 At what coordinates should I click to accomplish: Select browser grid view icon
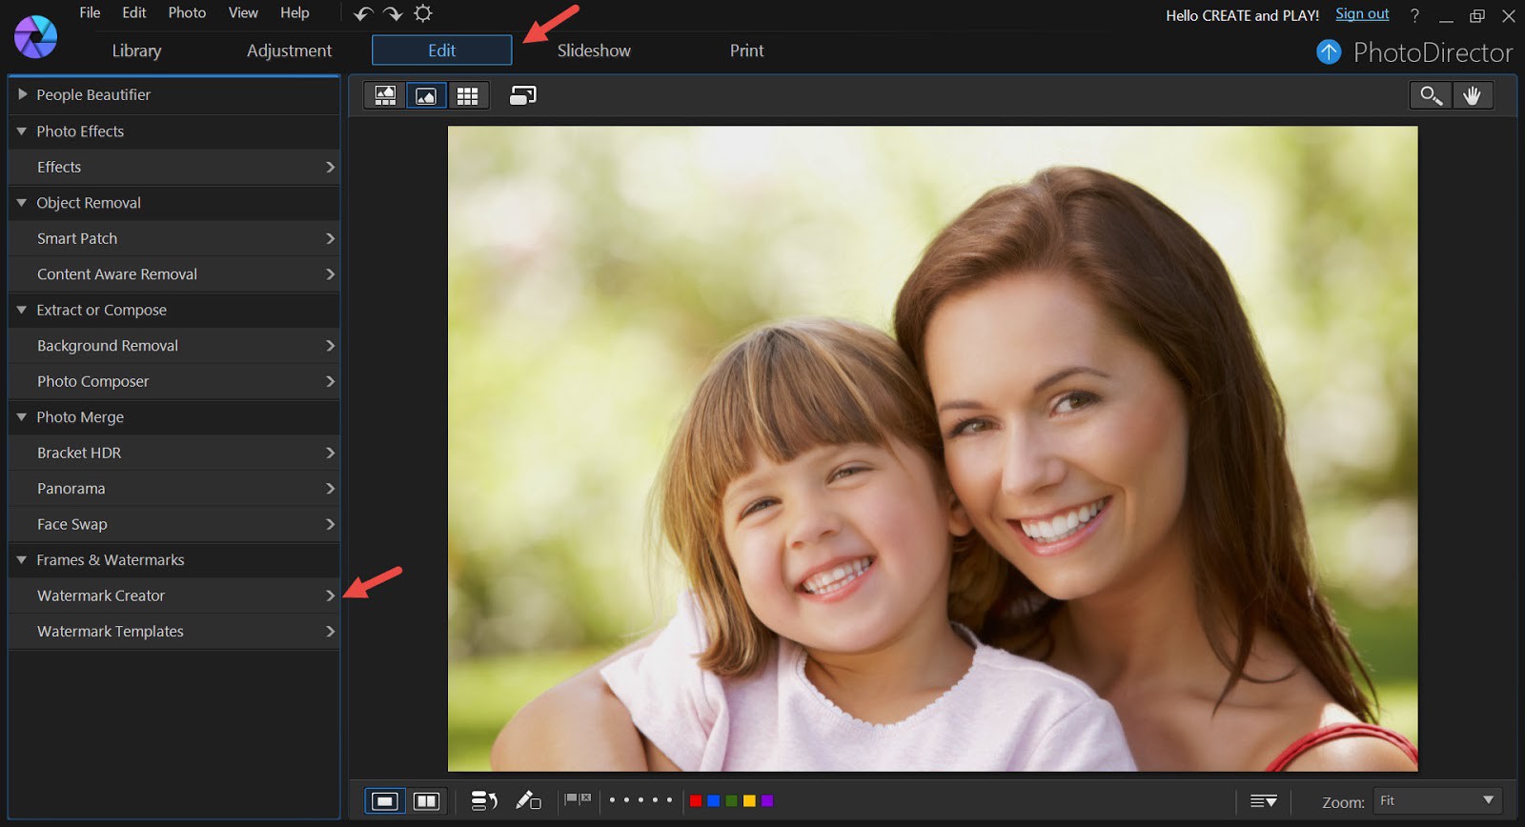[x=467, y=95]
